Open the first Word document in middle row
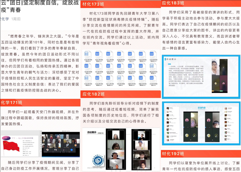This screenshot has height=172, width=241. pos(87,66)
